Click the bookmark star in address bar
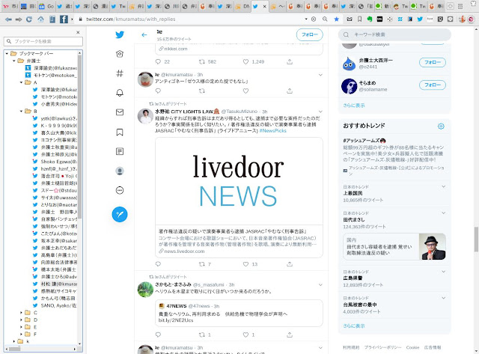The height and width of the screenshot is (354, 479). click(336, 19)
